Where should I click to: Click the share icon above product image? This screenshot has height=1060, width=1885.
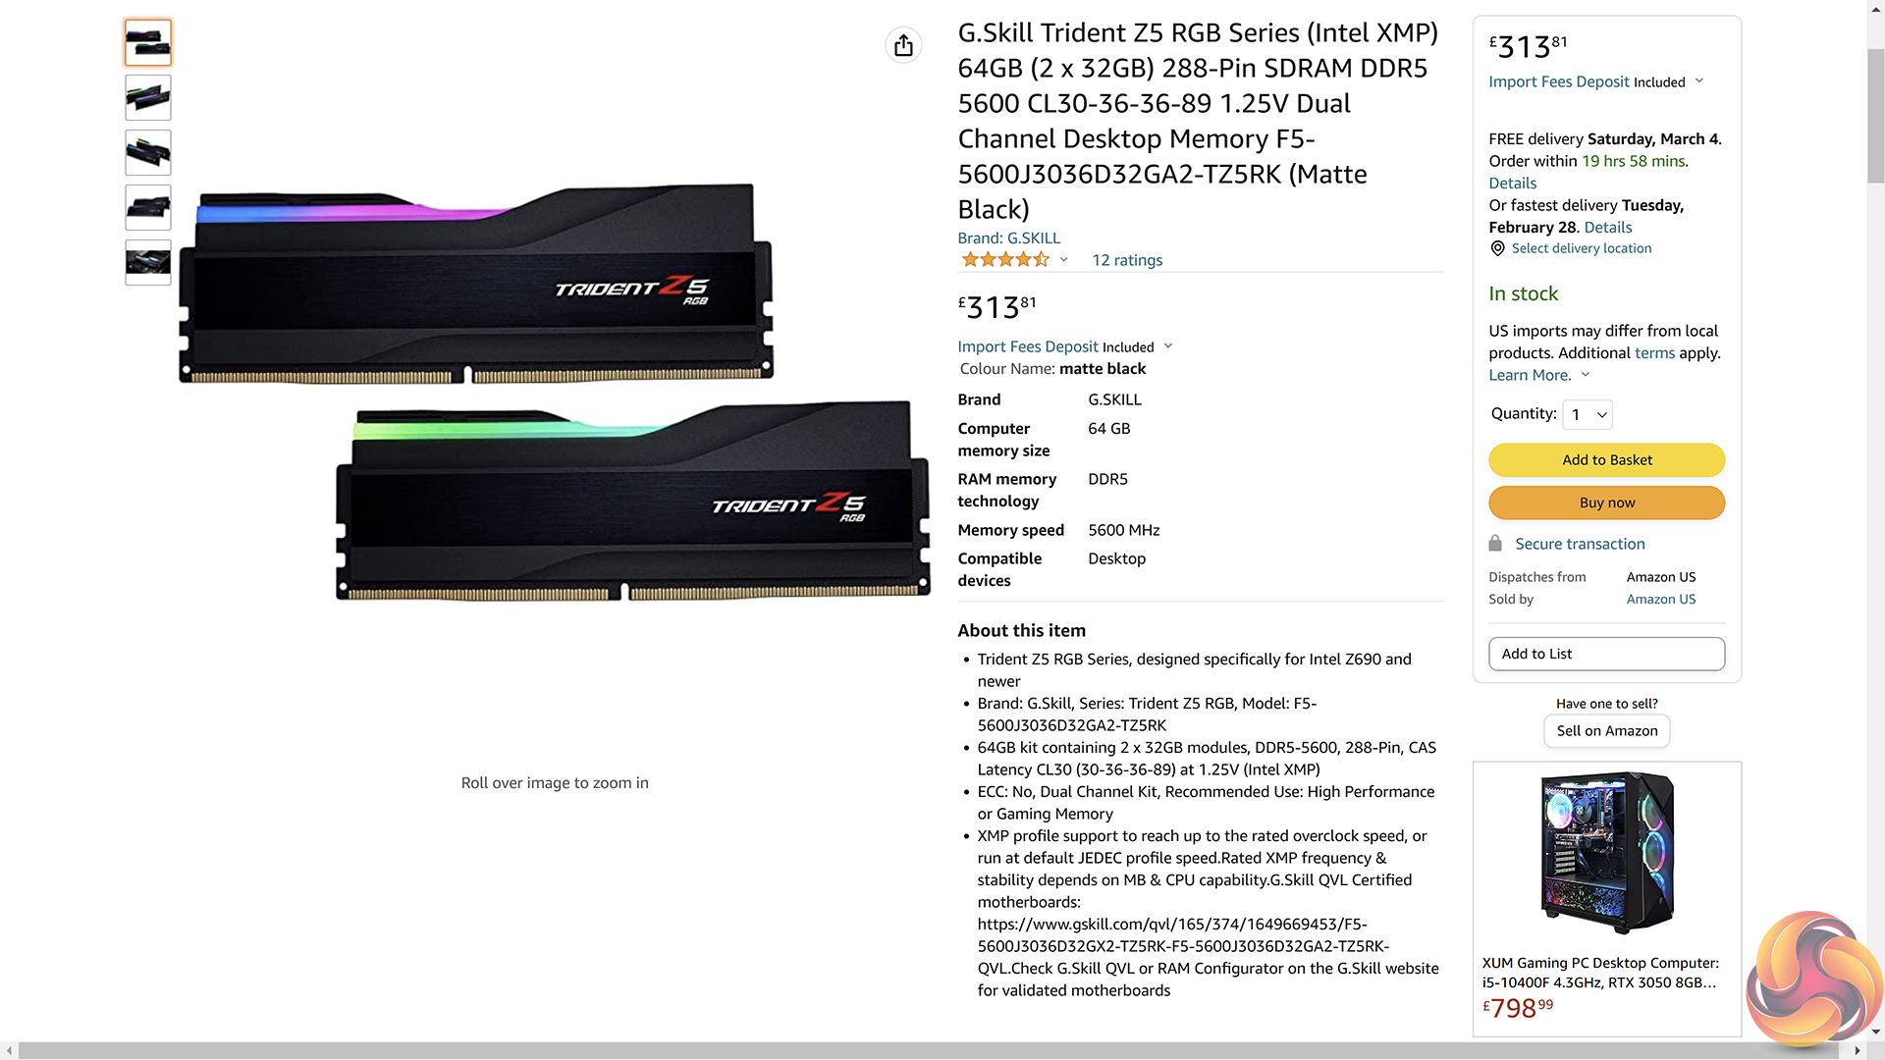tap(903, 45)
